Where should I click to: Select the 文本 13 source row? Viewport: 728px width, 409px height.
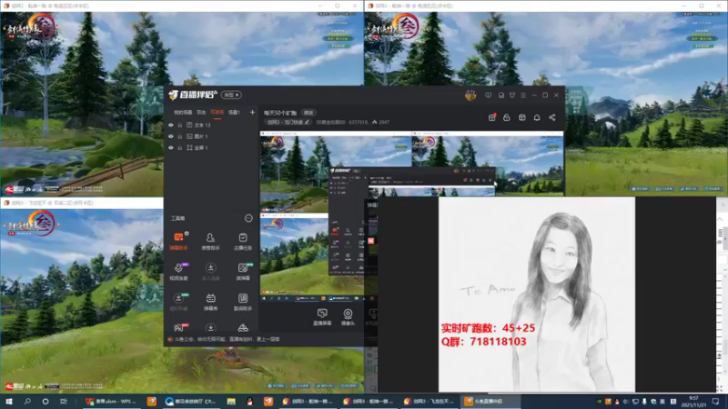(211, 125)
